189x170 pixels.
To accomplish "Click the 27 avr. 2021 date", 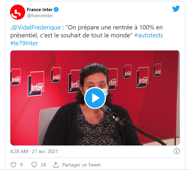I will [x=45, y=151].
